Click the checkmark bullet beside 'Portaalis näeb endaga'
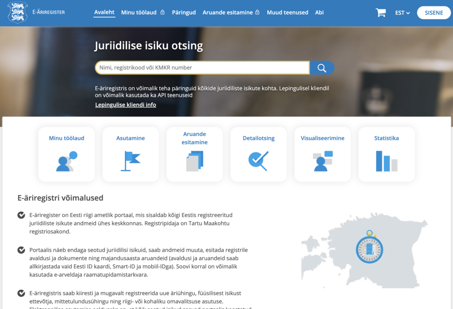453x309 pixels. [x=21, y=250]
